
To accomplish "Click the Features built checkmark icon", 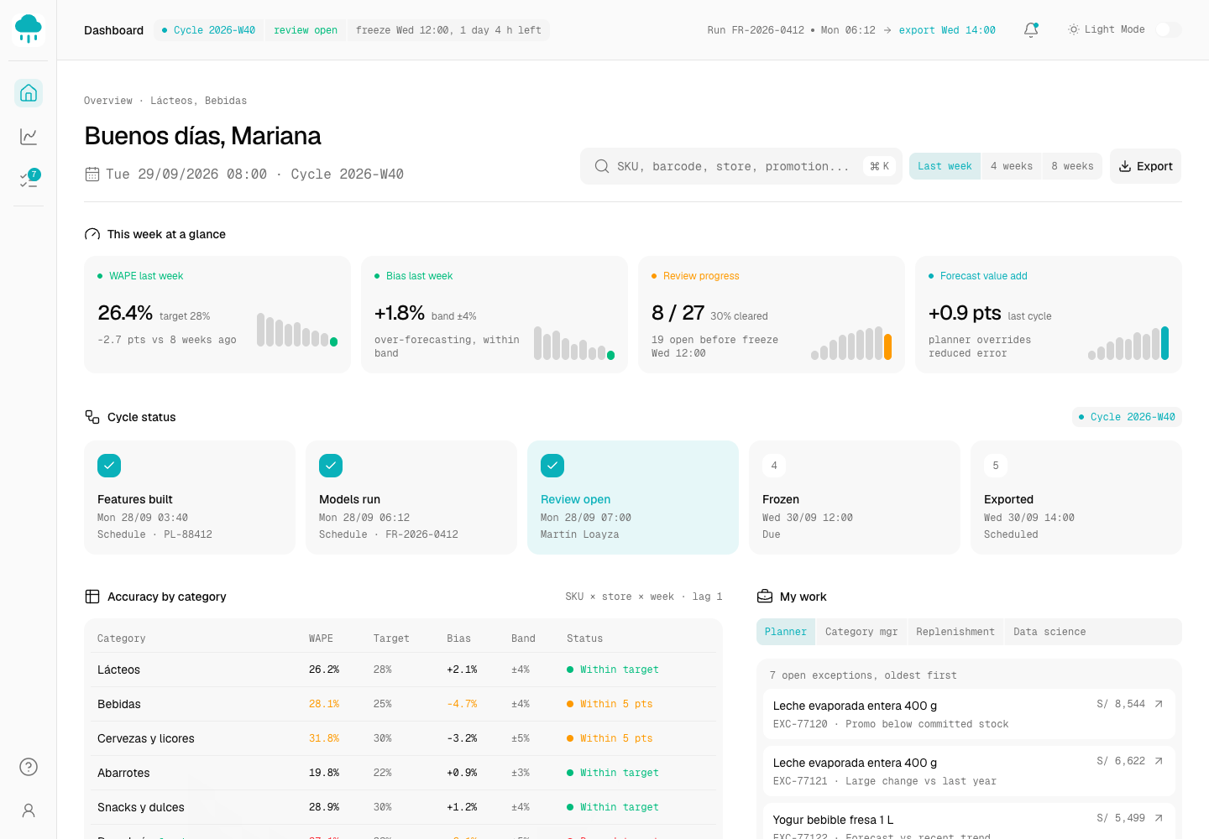I will (x=109, y=466).
